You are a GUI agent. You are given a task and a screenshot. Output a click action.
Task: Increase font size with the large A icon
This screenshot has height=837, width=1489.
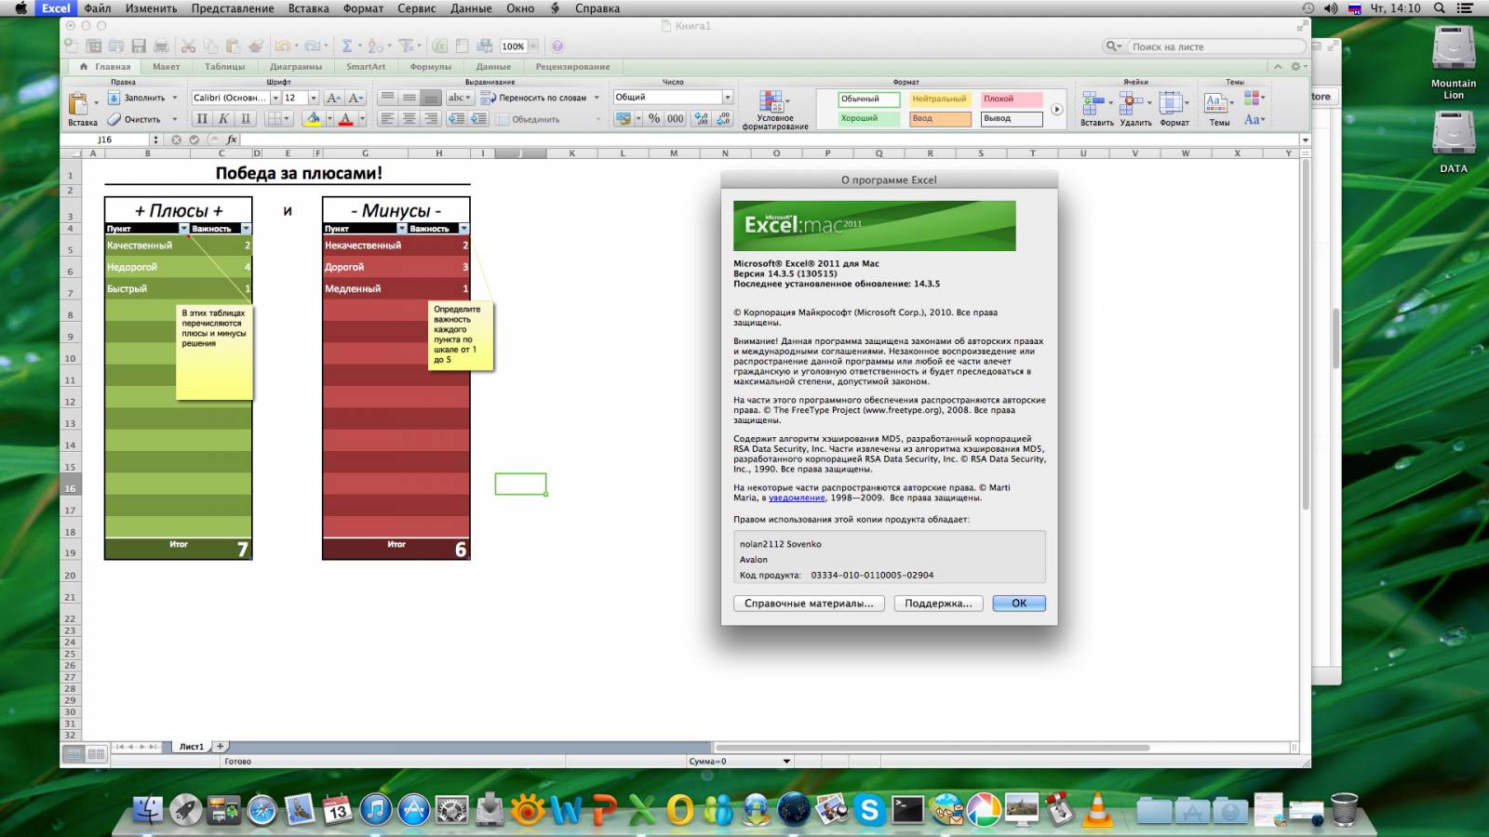(333, 98)
